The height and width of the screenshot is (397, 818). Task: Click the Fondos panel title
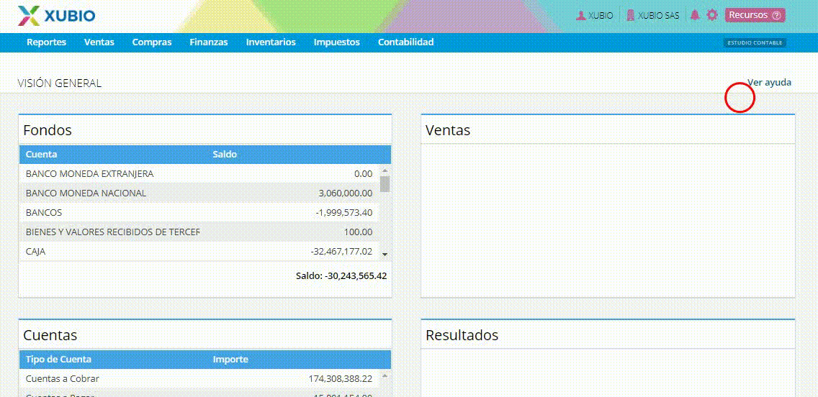pos(48,129)
